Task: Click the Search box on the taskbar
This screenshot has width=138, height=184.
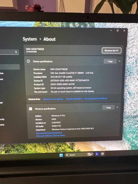Action: pos(79,155)
